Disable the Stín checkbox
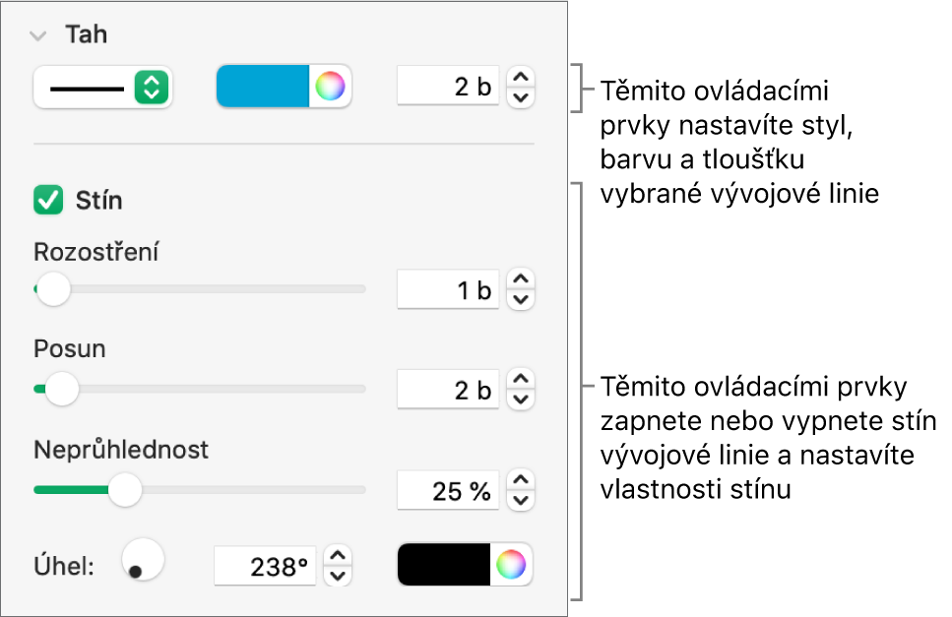 coord(47,202)
